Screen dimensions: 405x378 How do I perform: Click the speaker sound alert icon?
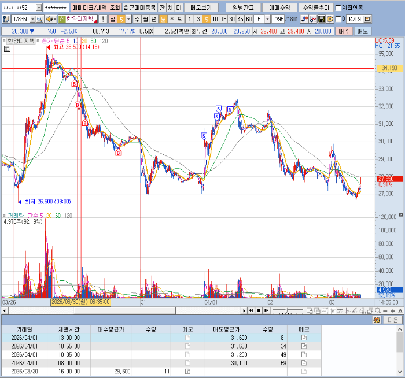49,19
